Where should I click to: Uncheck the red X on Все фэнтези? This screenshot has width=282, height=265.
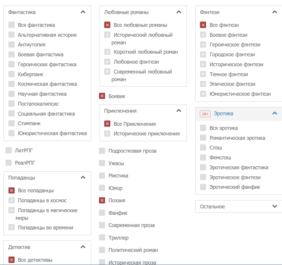click(203, 25)
